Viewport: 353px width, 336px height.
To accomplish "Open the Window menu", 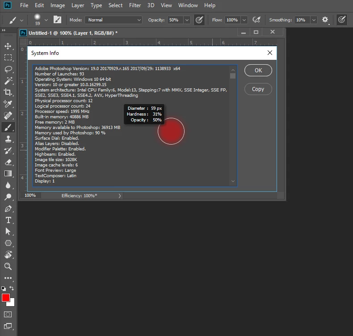I will coord(188,5).
